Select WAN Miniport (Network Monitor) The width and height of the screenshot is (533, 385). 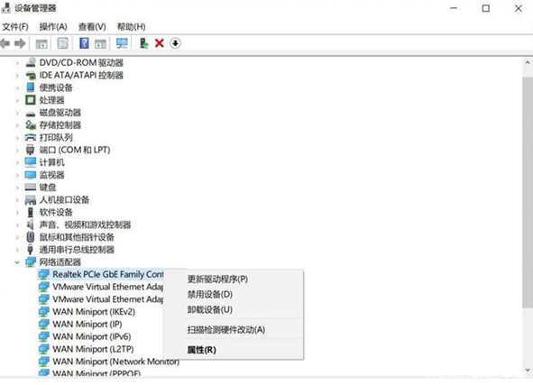116,362
